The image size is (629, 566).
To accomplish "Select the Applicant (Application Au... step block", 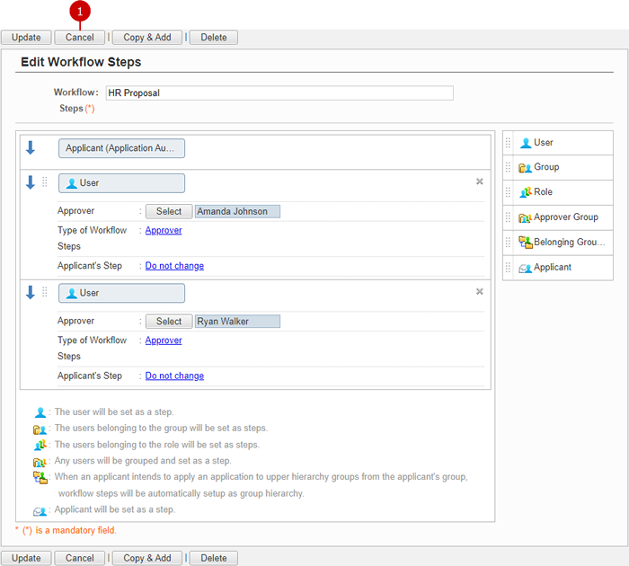I will click(x=121, y=148).
